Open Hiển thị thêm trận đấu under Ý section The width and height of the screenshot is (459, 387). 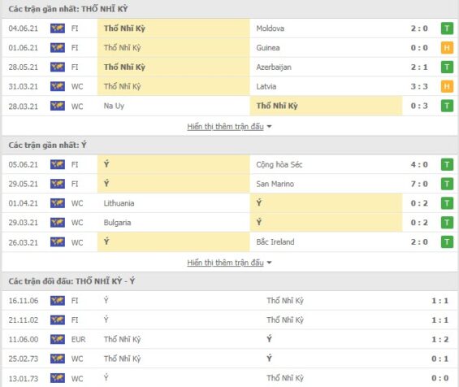[x=225, y=263]
